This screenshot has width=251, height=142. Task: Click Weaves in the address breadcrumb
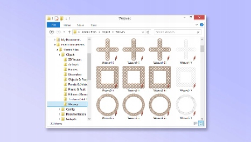120,32
